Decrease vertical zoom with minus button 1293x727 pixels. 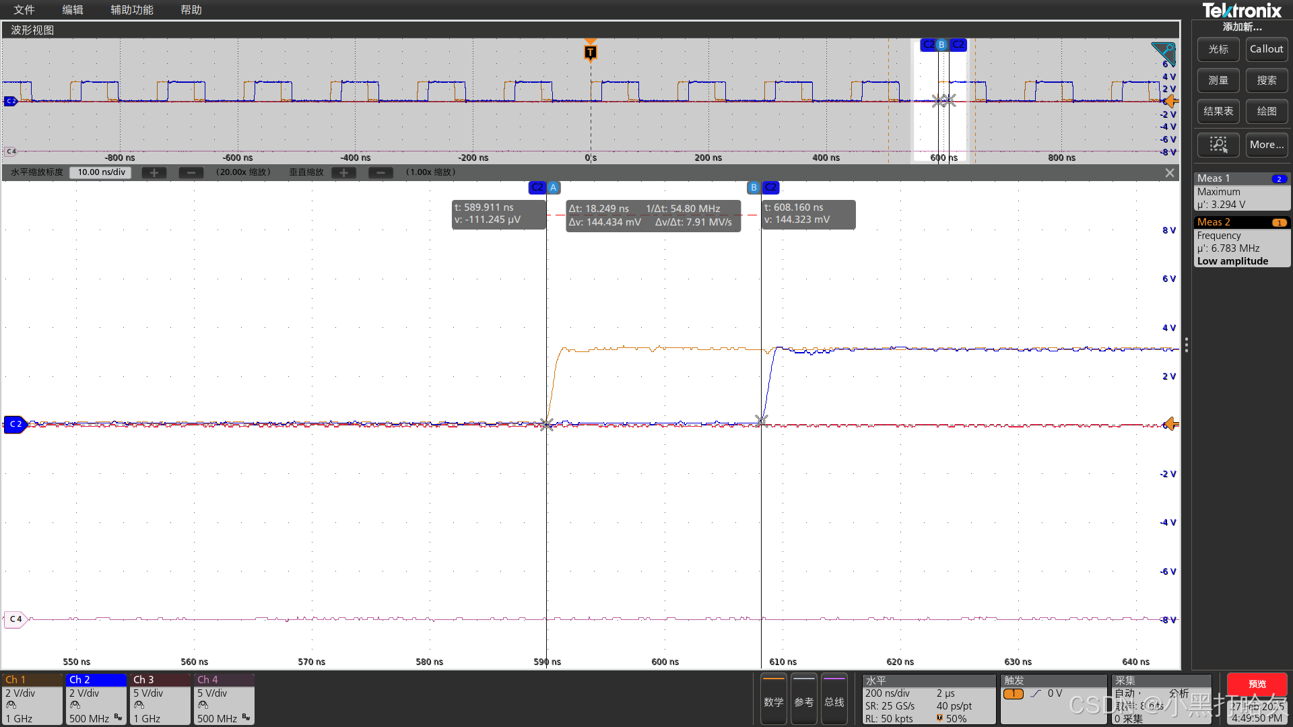point(381,173)
